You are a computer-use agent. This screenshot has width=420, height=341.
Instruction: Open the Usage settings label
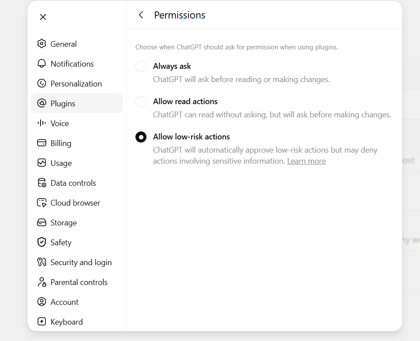61,163
